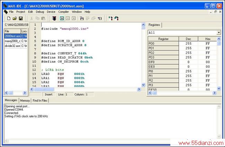Open the Device menu
The image size is (225, 147).
point(51,12)
